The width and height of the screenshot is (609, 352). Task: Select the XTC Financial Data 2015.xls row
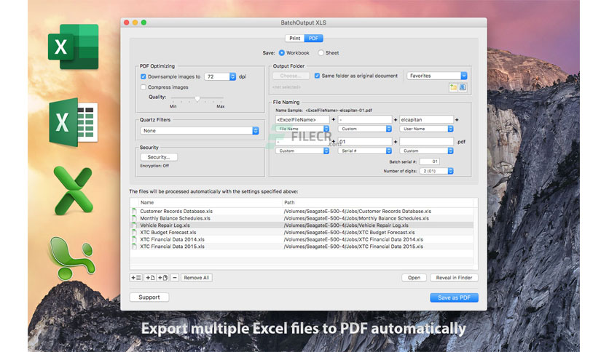coord(302,246)
